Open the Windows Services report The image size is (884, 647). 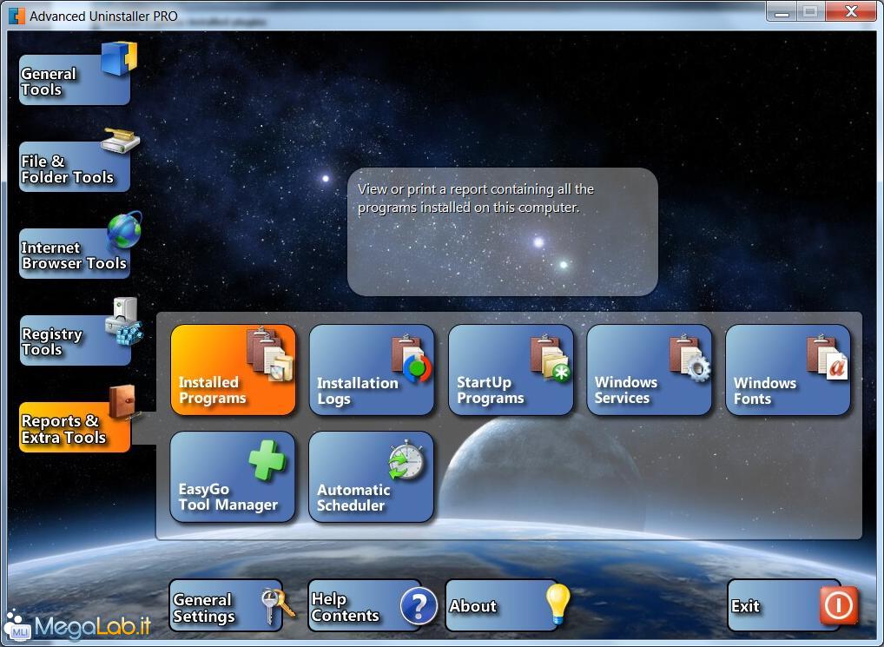tap(649, 370)
